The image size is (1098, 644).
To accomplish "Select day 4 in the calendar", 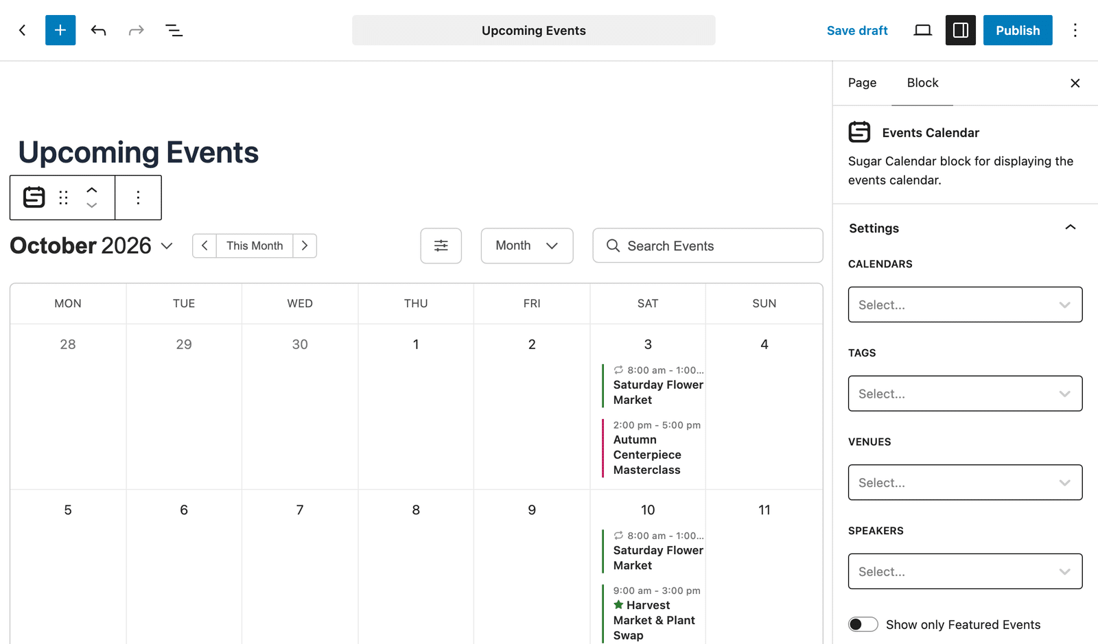I will 764,344.
